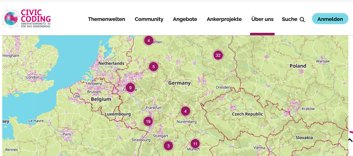Open the Über uns menu
Image resolution: width=353 pixels, height=156 pixels.
(x=262, y=19)
